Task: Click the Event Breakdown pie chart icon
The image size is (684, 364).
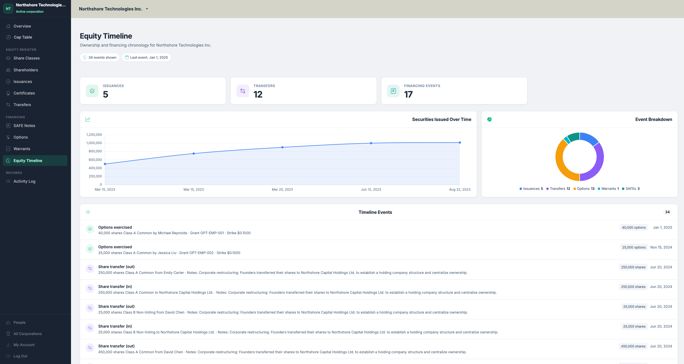Action: 489,119
